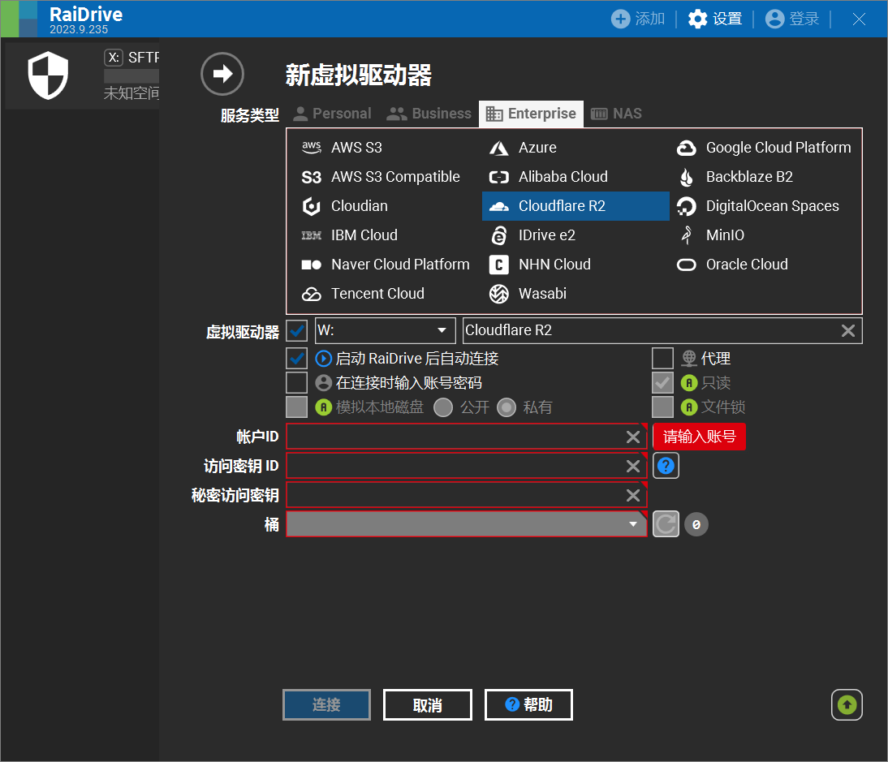
Task: Click the 帐户ID input field
Action: point(466,437)
